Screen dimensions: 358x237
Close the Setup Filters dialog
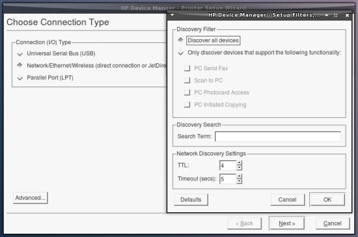tap(347, 15)
